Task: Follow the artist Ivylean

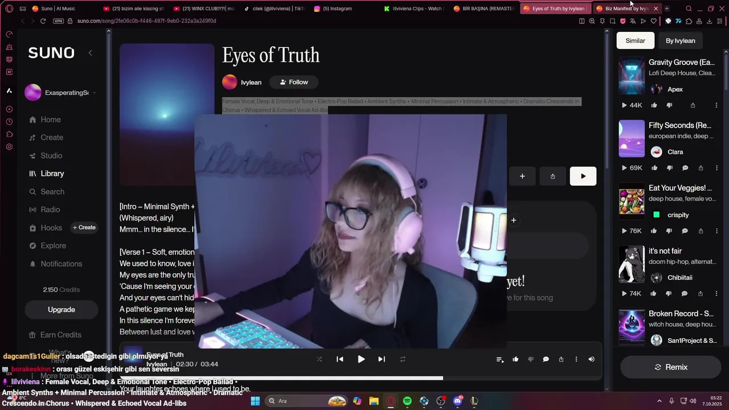Action: point(293,83)
